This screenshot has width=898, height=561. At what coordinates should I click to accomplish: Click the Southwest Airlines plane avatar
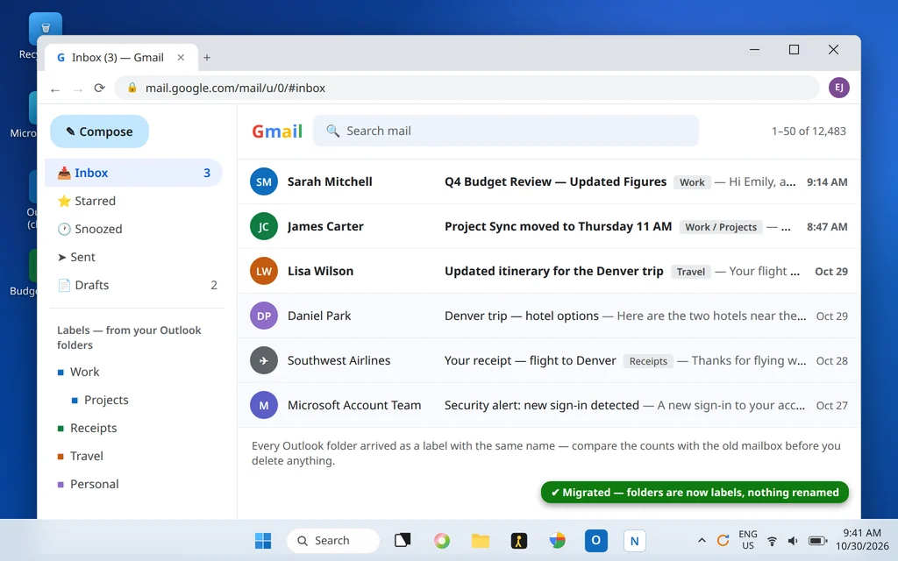263,360
